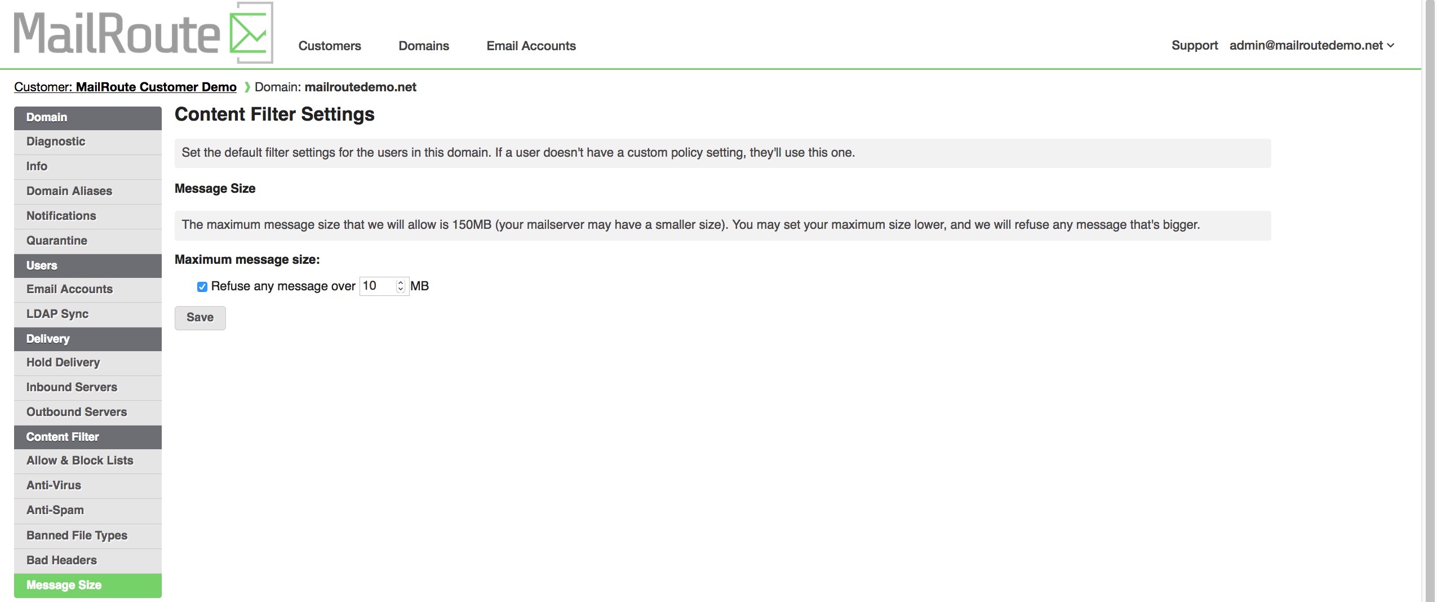Open Domain Aliases sidebar item

(88, 192)
